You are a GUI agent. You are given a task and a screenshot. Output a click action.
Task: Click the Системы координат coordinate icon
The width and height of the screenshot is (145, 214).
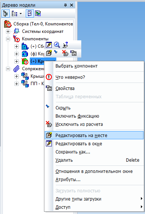pyautogui.click(x=16, y=31)
